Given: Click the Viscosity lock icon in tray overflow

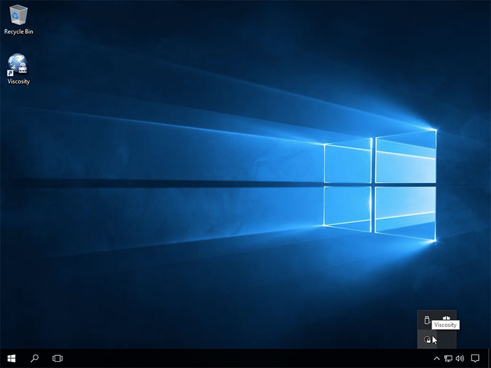Looking at the screenshot, I should pyautogui.click(x=427, y=340).
